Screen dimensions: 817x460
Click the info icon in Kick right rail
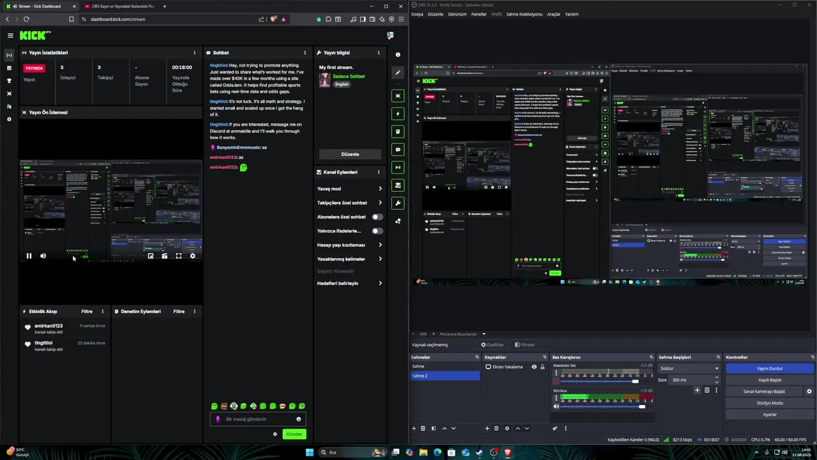398,55
